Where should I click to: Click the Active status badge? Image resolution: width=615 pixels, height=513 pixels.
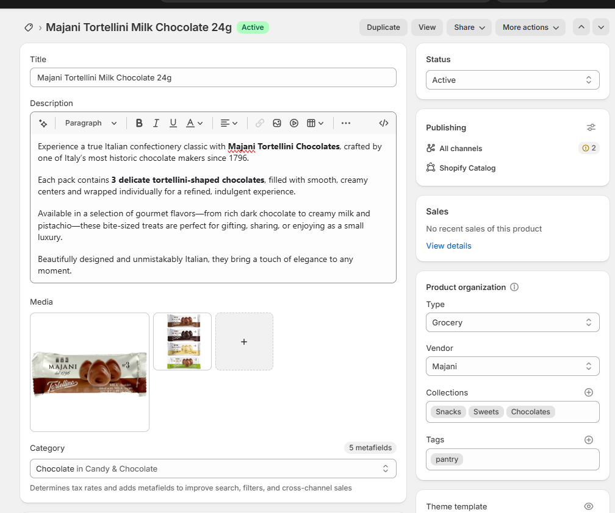[253, 27]
